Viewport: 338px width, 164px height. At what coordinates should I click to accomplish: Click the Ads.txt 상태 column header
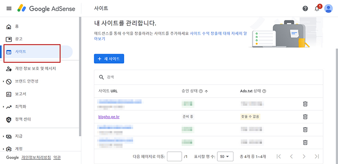(251, 91)
